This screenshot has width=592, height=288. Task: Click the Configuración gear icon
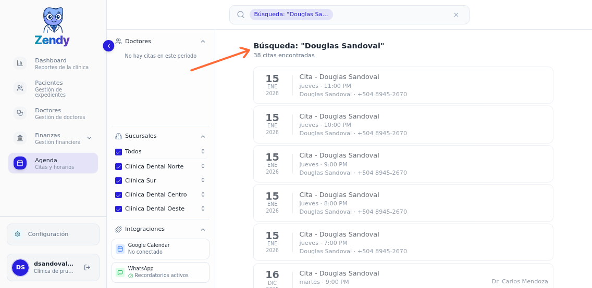click(18, 234)
